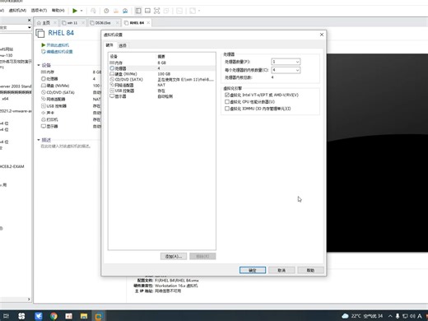Select the 内存 memory icon row in dialog
This screenshot has height=321, width=428.
coord(162,63)
